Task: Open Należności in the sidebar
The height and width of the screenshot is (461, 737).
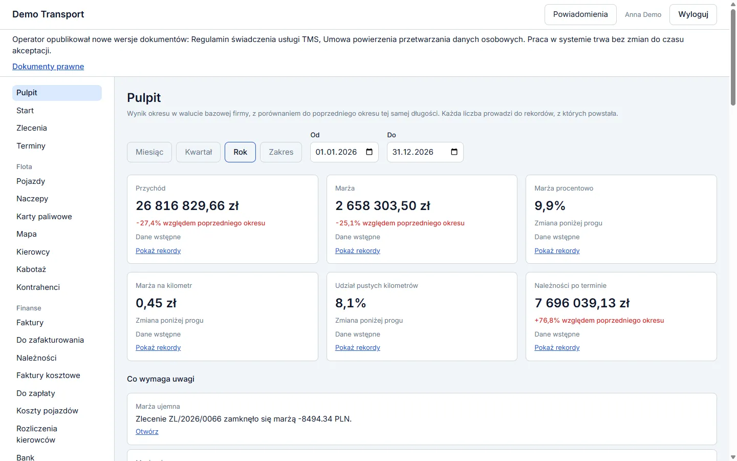Action: pos(57,358)
